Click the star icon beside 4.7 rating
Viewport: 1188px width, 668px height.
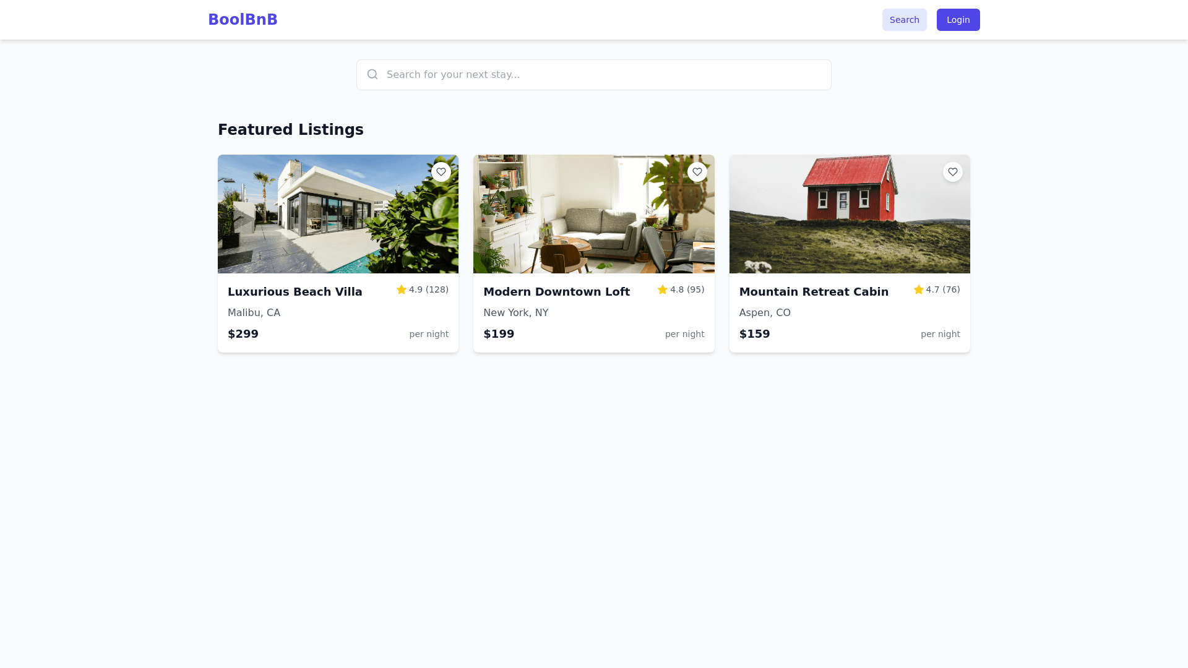coord(919,289)
